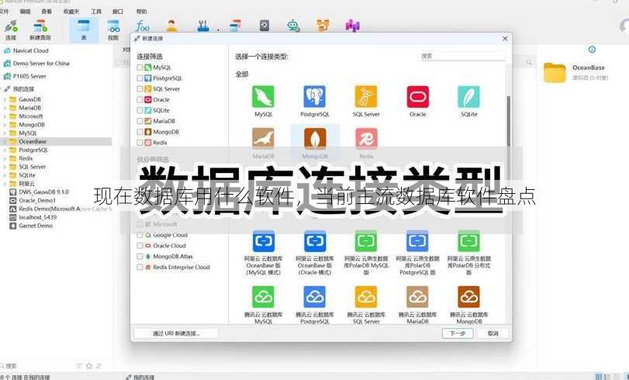Expand the PostgreSQL folder in connection tree

(5, 150)
